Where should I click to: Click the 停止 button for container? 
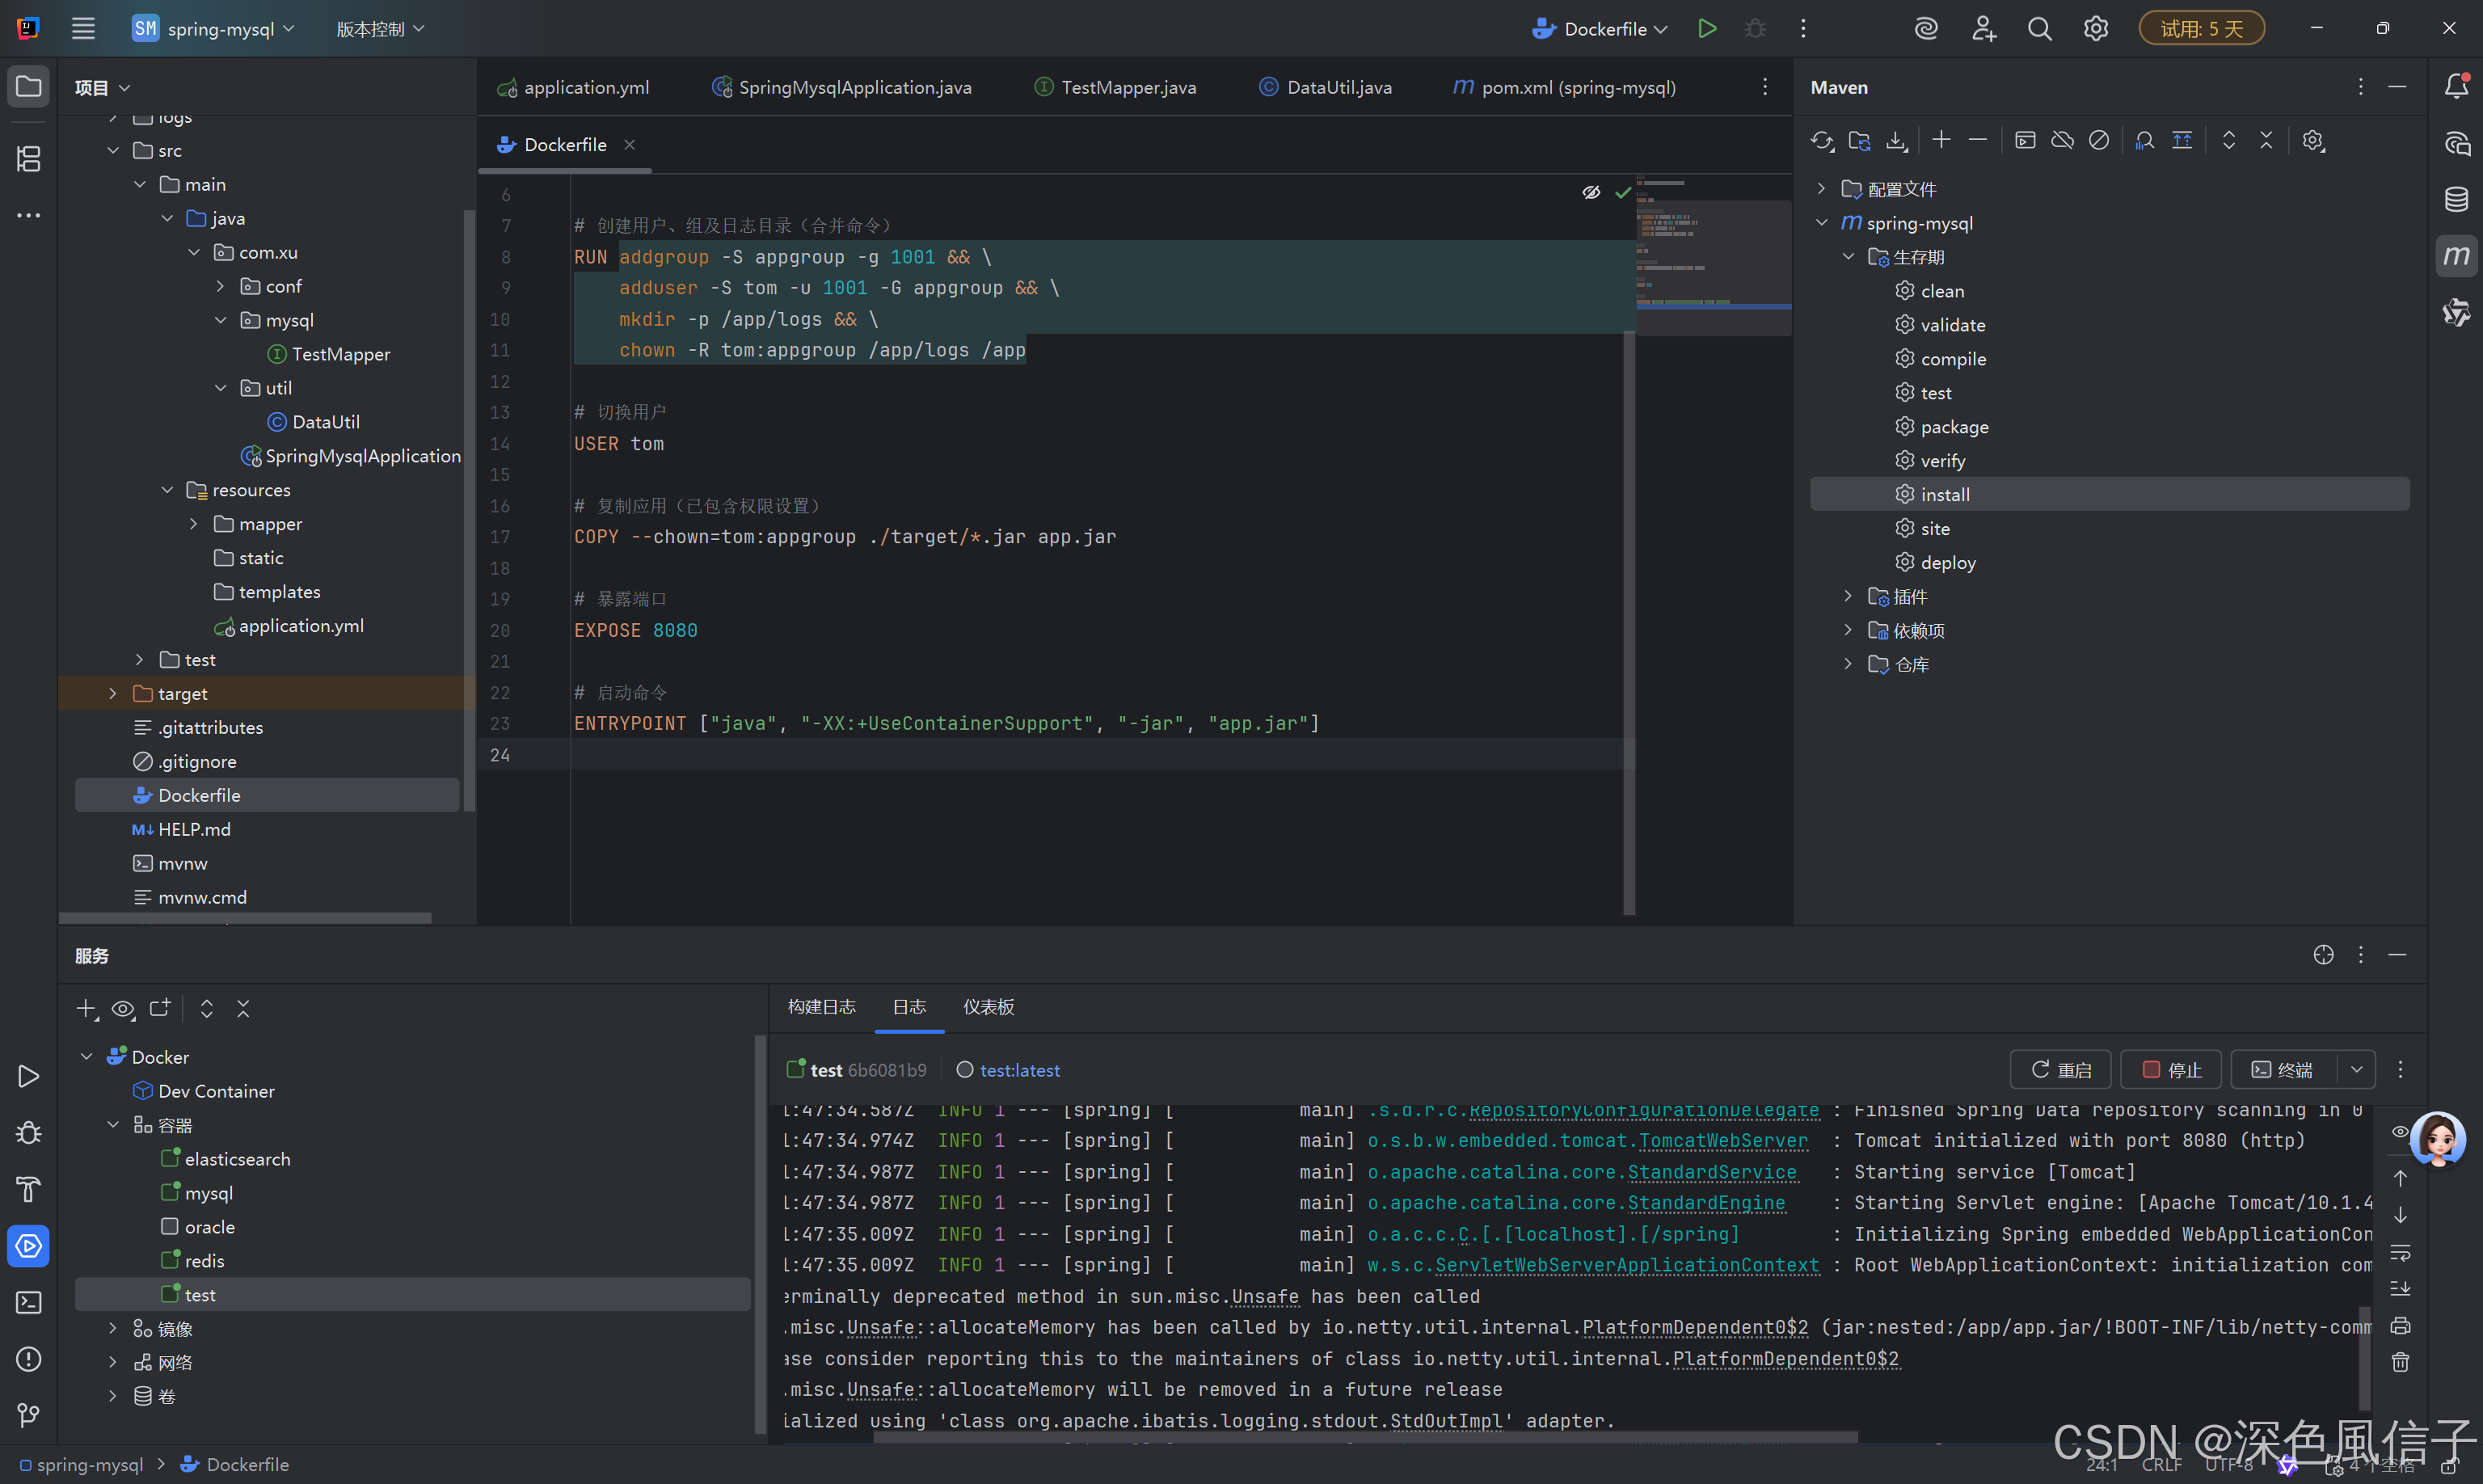pos(2171,1070)
